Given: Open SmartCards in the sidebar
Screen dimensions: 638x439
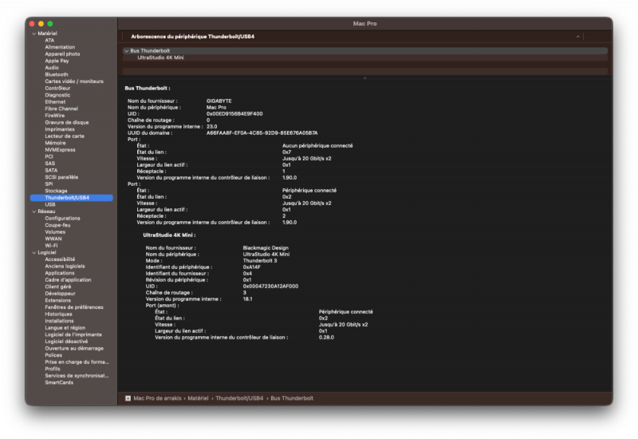Looking at the screenshot, I should point(59,383).
